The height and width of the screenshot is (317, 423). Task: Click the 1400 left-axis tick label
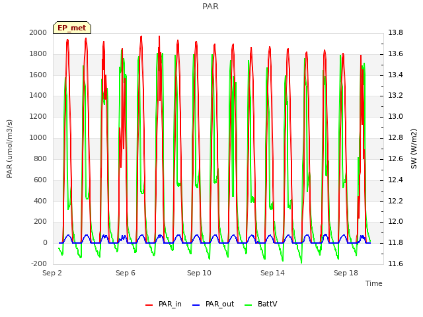tap(38, 95)
